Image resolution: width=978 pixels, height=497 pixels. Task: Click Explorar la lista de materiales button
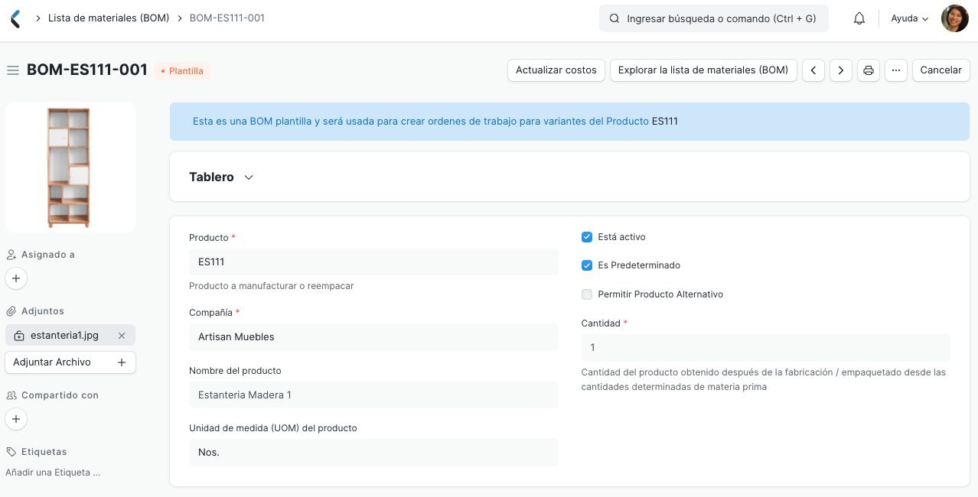click(x=703, y=70)
